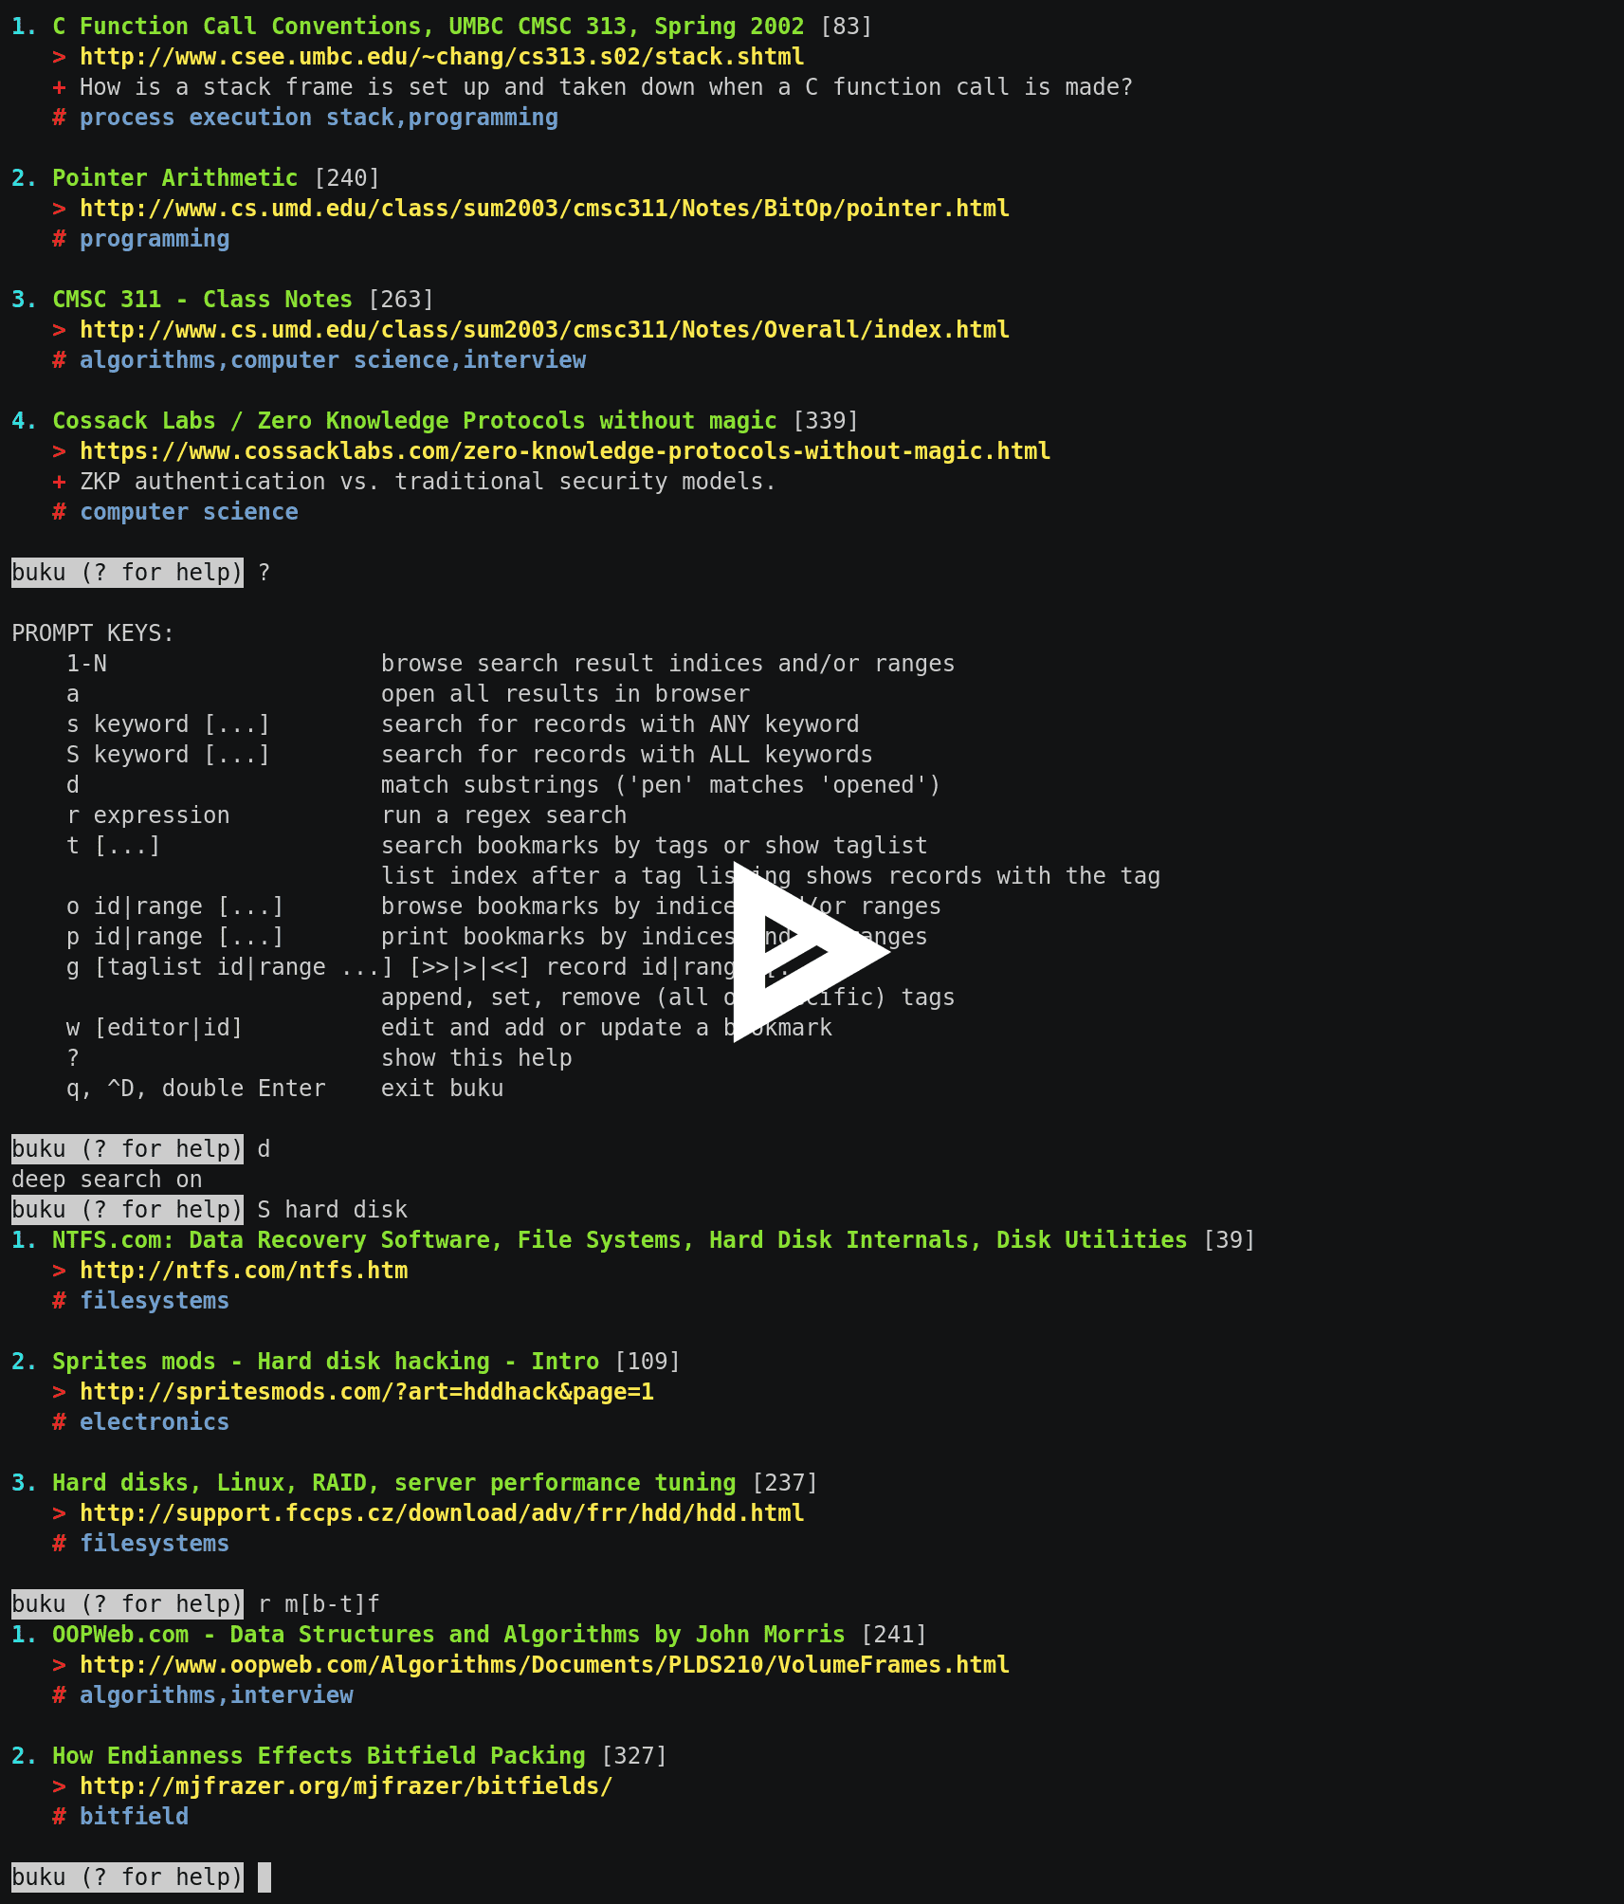This screenshot has height=1904, width=1624.
Task: Select the bitfield tag on Endianness result
Action: click(134, 1817)
